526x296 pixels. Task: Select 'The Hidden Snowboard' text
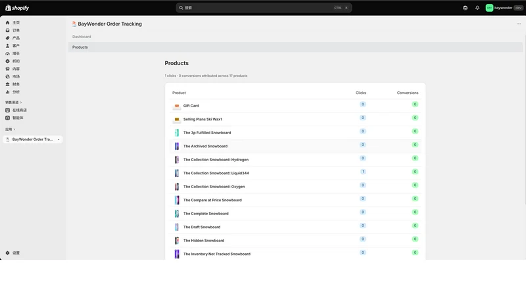[204, 240]
